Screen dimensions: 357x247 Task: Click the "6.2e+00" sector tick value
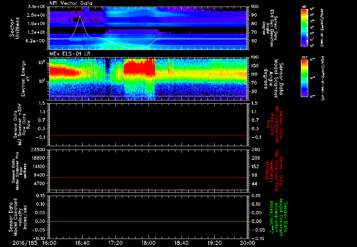[x=36, y=41]
